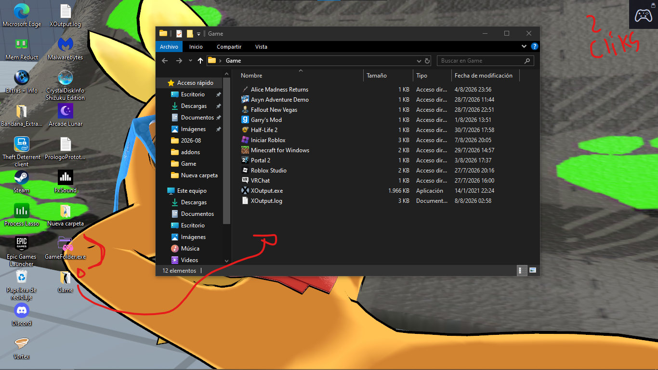Switch to the large icons view layout
Screen dimensions: 658x370
(533, 271)
